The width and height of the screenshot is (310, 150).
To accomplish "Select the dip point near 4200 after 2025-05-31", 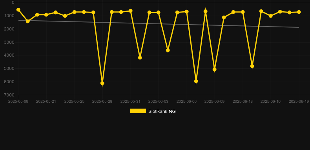I will click(x=140, y=58).
